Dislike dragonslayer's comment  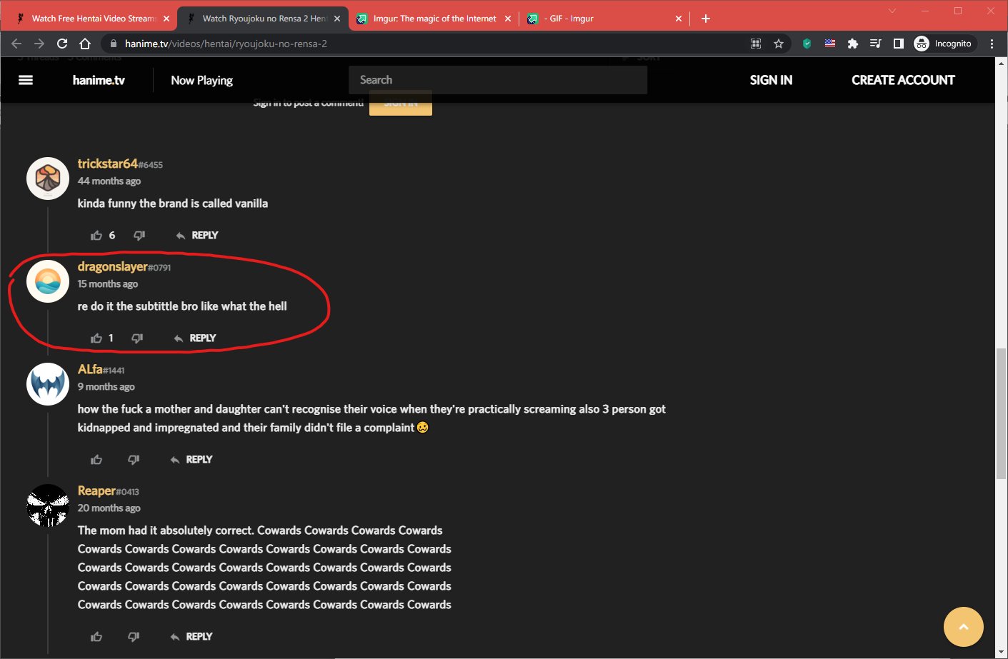click(x=137, y=338)
